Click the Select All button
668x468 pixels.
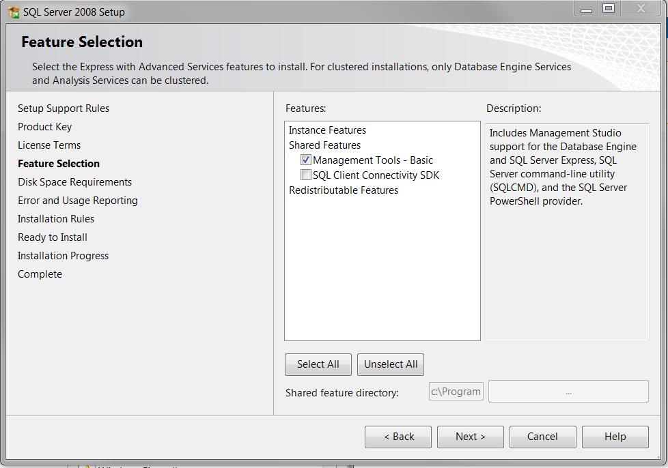pos(318,364)
